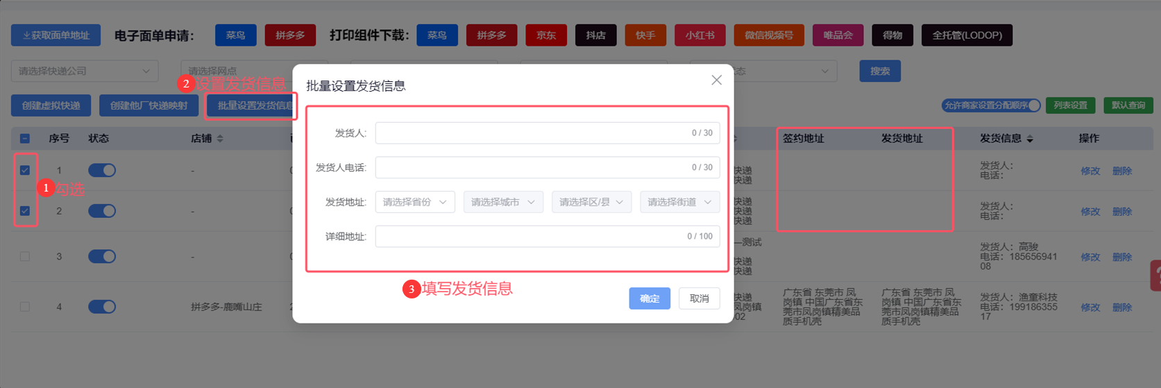1161x388 pixels.
Task: Toggle the status switch in row 3
Action: [x=102, y=256]
